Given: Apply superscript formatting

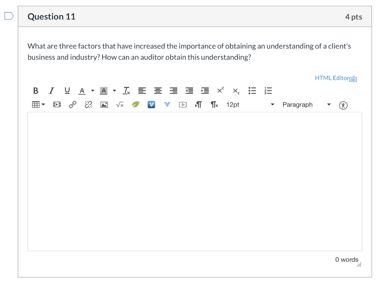Looking at the screenshot, I should [220, 90].
